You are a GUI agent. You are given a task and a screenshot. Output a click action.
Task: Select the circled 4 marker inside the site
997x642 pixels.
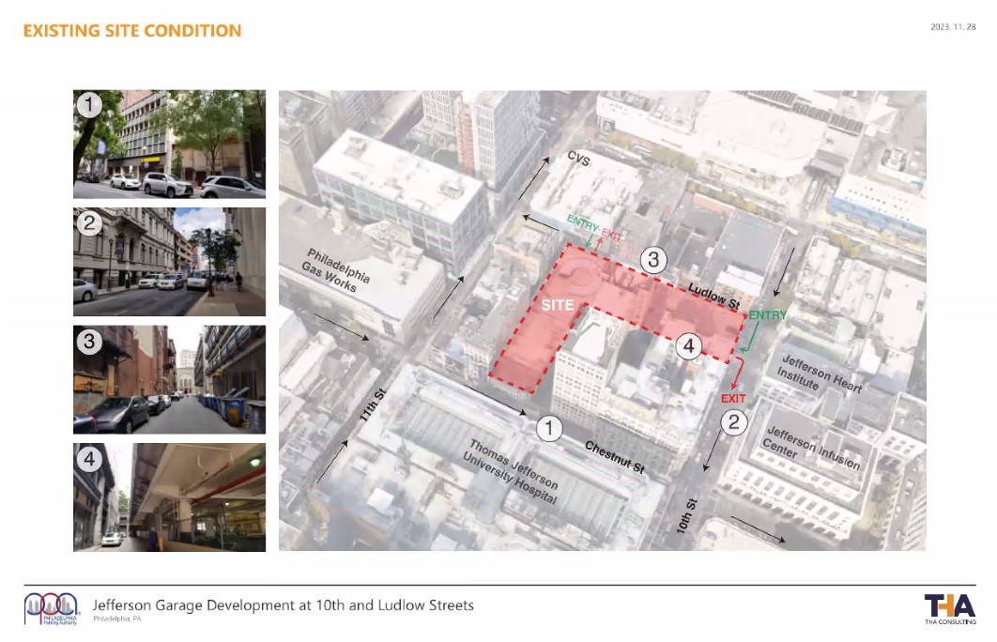[688, 346]
